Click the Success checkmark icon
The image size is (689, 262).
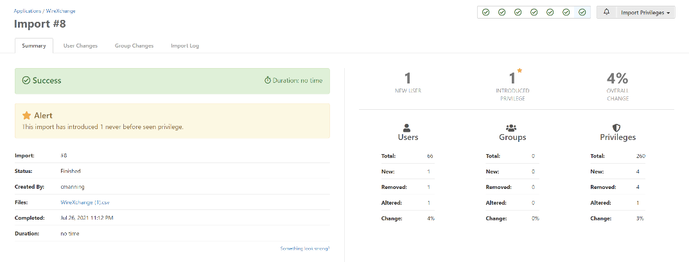[26, 81]
